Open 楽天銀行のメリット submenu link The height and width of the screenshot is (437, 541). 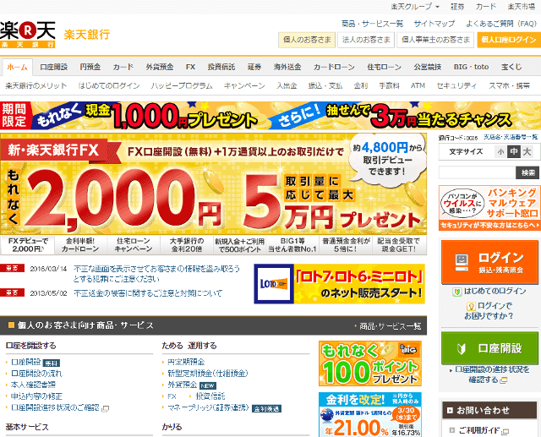click(36, 85)
